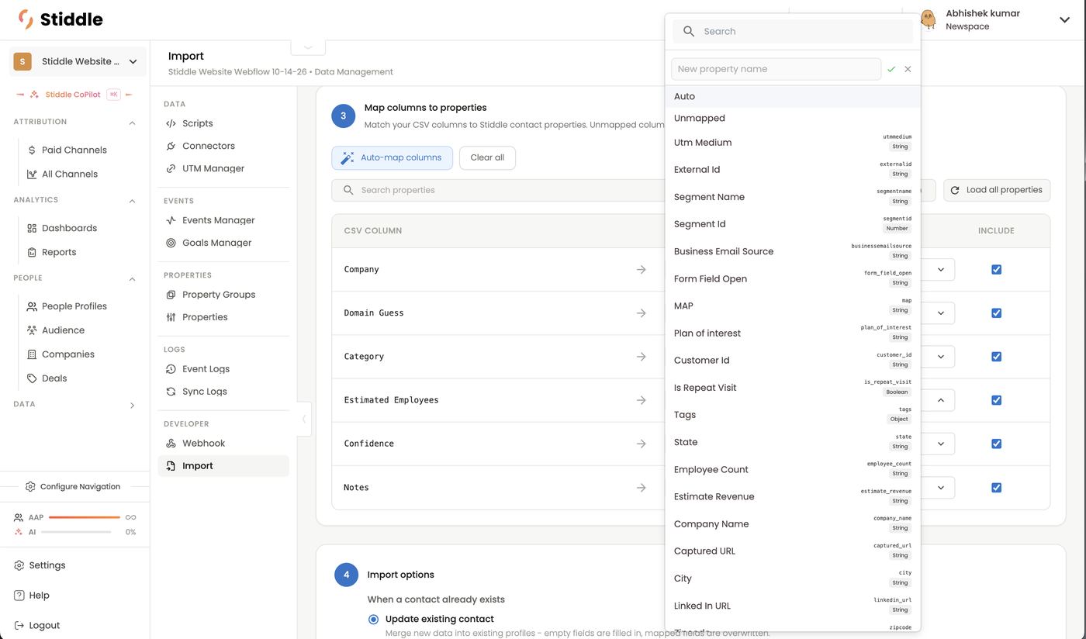Cancel new property with the X icon
The width and height of the screenshot is (1086, 639).
pyautogui.click(x=908, y=69)
